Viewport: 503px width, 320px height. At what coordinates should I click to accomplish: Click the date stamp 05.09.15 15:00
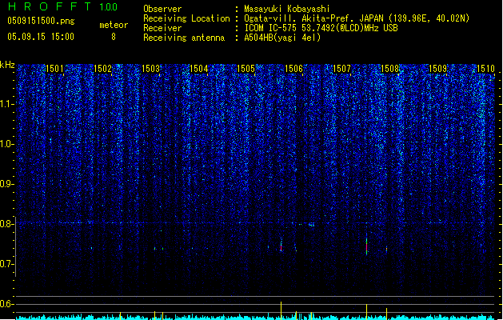(x=41, y=37)
